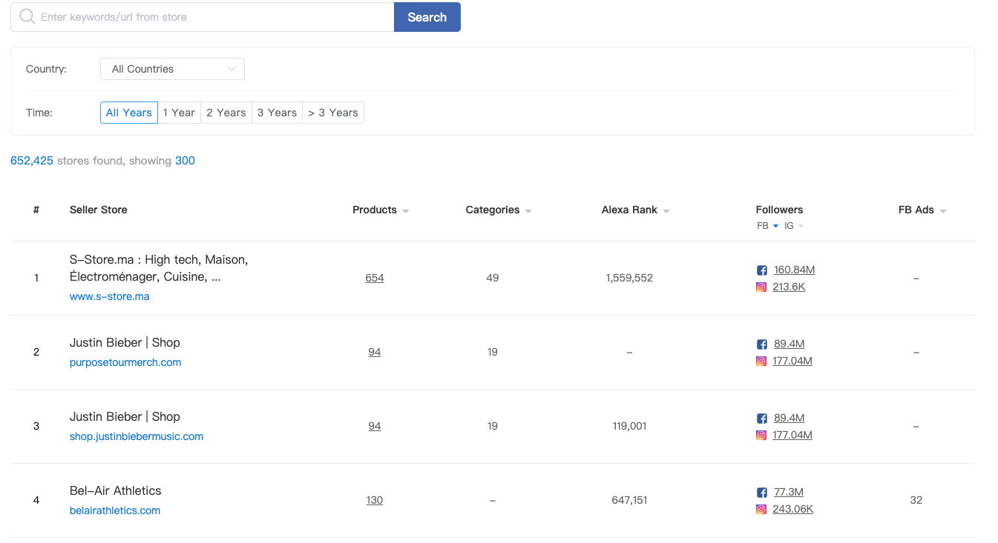Select the All Years time filter
Screen dimensions: 998x543
(x=129, y=113)
